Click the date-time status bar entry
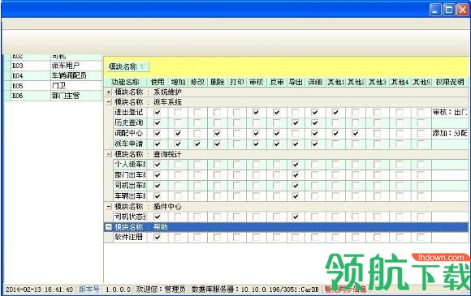The width and height of the screenshot is (471, 296). click(x=39, y=290)
